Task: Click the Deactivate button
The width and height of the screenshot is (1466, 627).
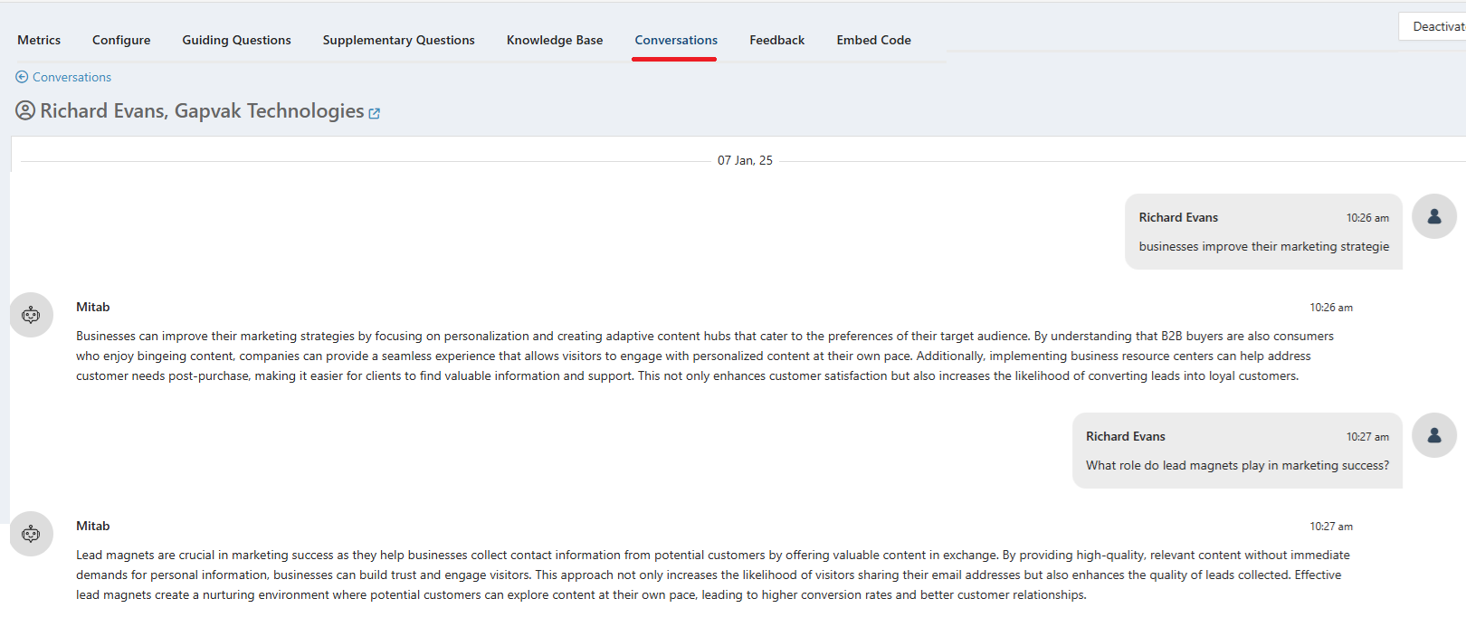Action: click(x=1433, y=26)
